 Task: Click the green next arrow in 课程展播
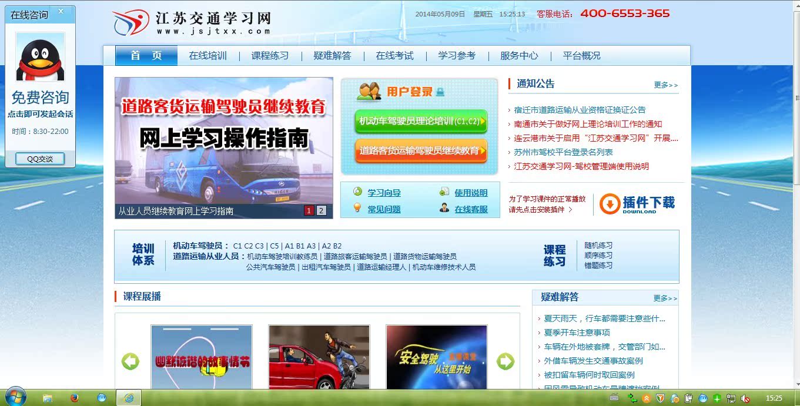pos(504,361)
